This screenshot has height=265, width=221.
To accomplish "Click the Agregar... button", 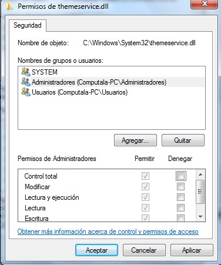I will (x=135, y=140).
